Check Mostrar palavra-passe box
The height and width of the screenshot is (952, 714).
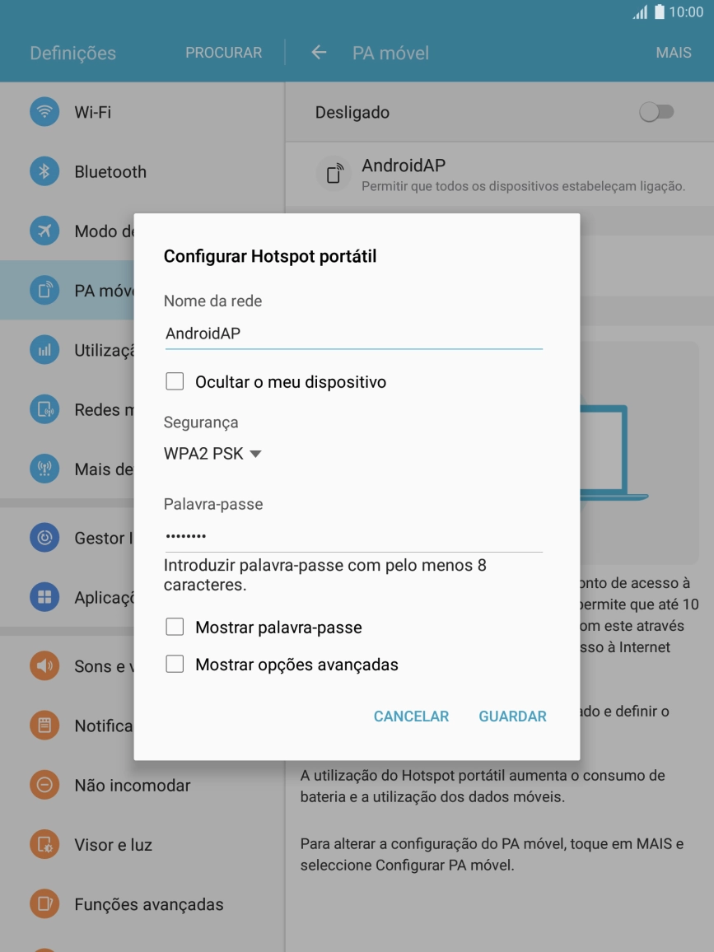tap(175, 627)
